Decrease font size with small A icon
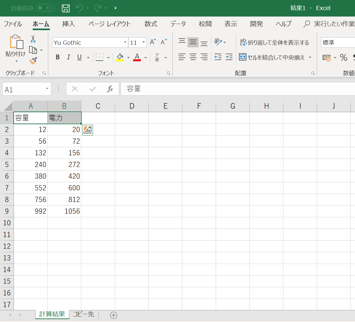The image size is (355, 322). (164, 42)
